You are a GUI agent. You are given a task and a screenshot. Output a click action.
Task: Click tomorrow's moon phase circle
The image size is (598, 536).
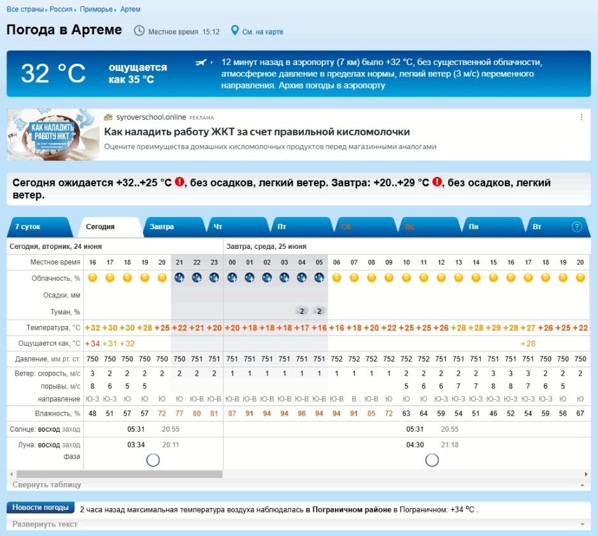(x=432, y=460)
